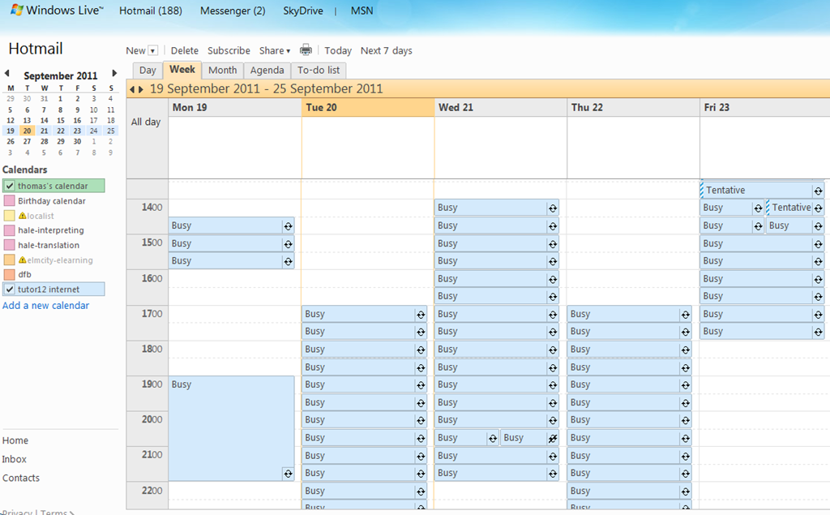This screenshot has height=515, width=830.
Task: Click the warning icon next to localist
Action: point(23,216)
